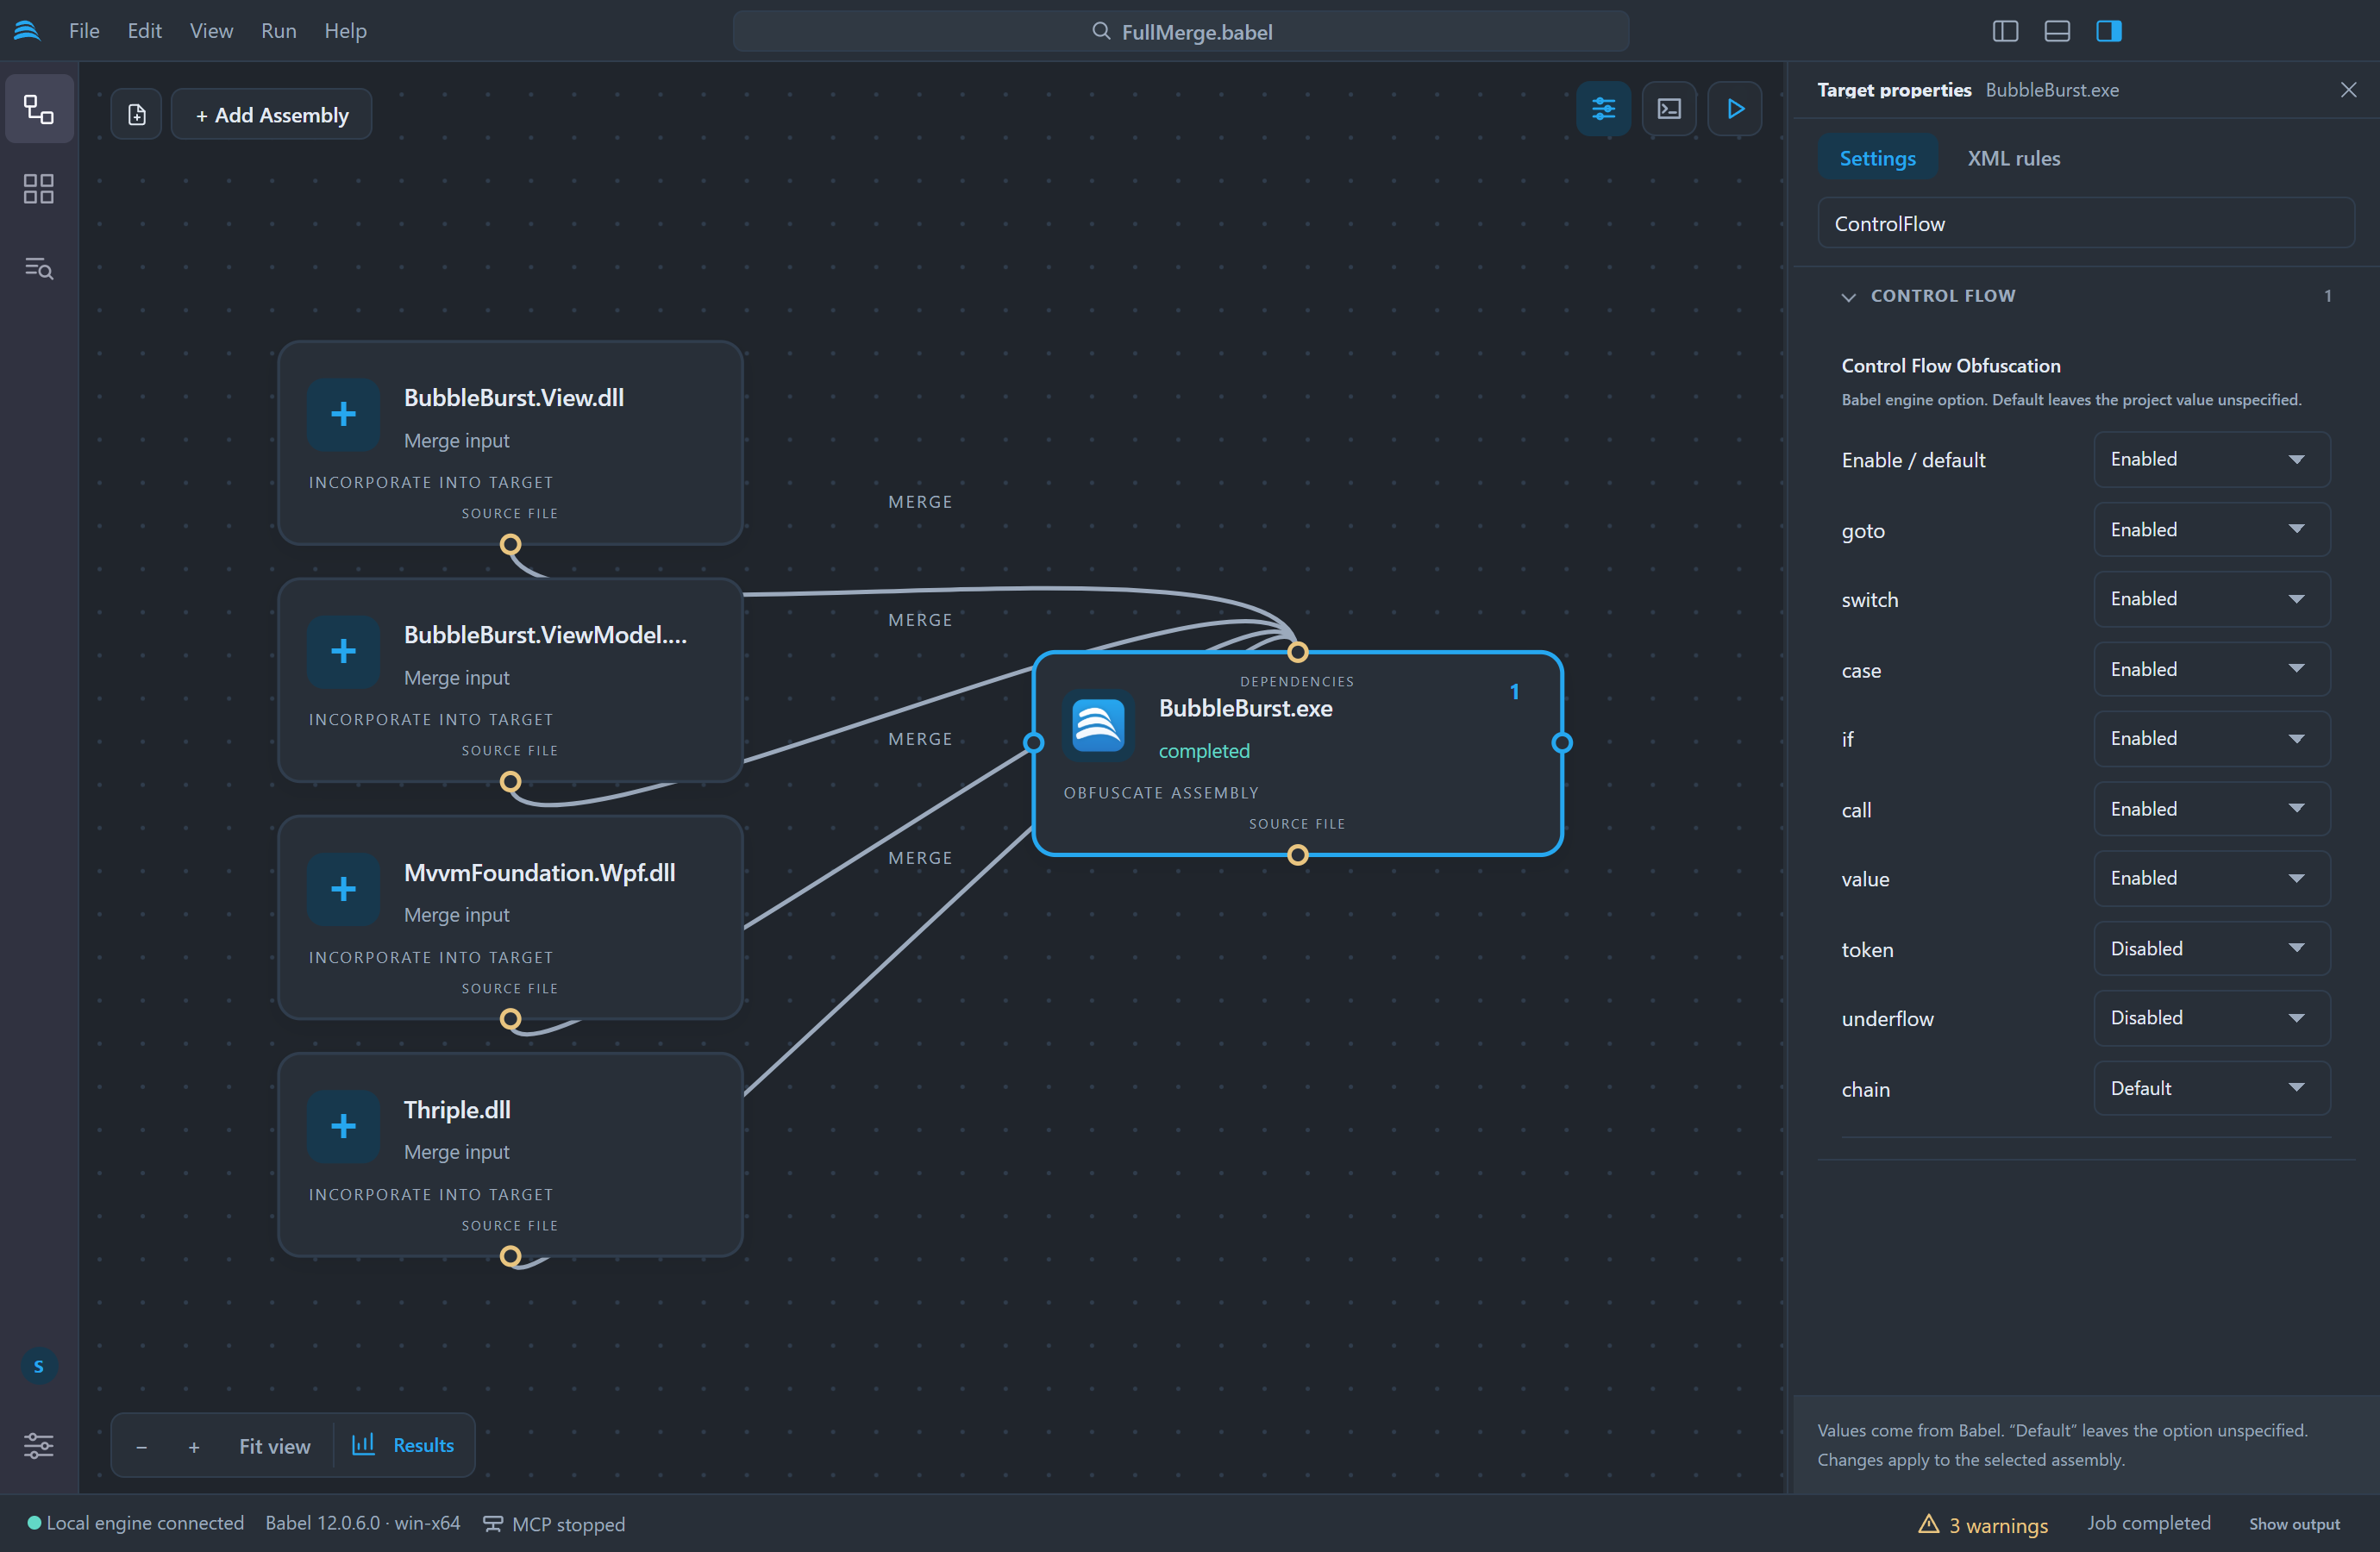Viewport: 2380px width, 1552px height.
Task: Click the Fit view button
Action: (x=274, y=1446)
